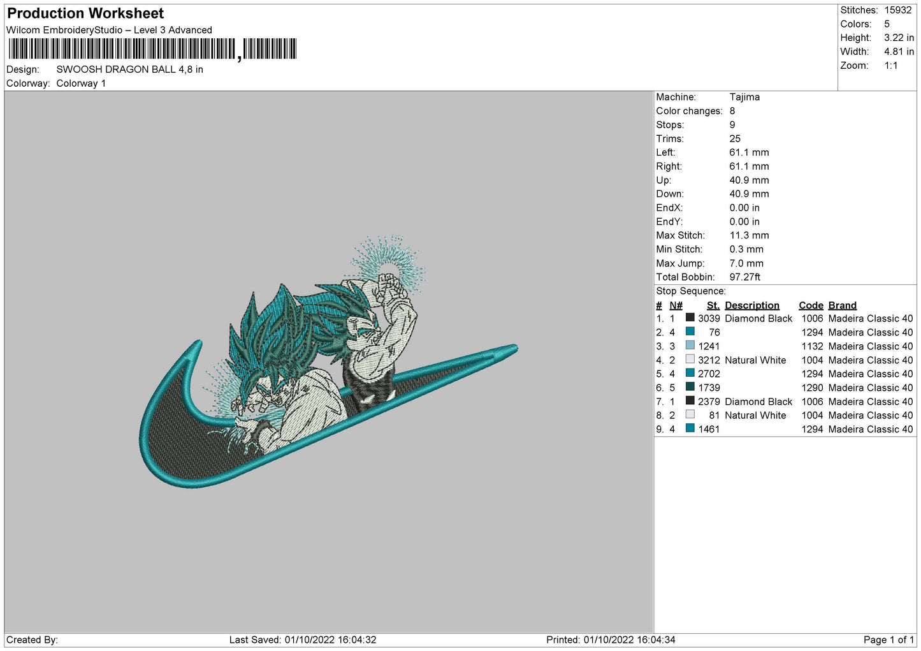Select the teal swatch beside stitch count 1461
Viewport: 921px width, 651px height.
(x=690, y=428)
